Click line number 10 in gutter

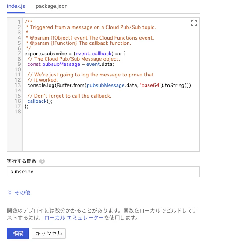18,69
